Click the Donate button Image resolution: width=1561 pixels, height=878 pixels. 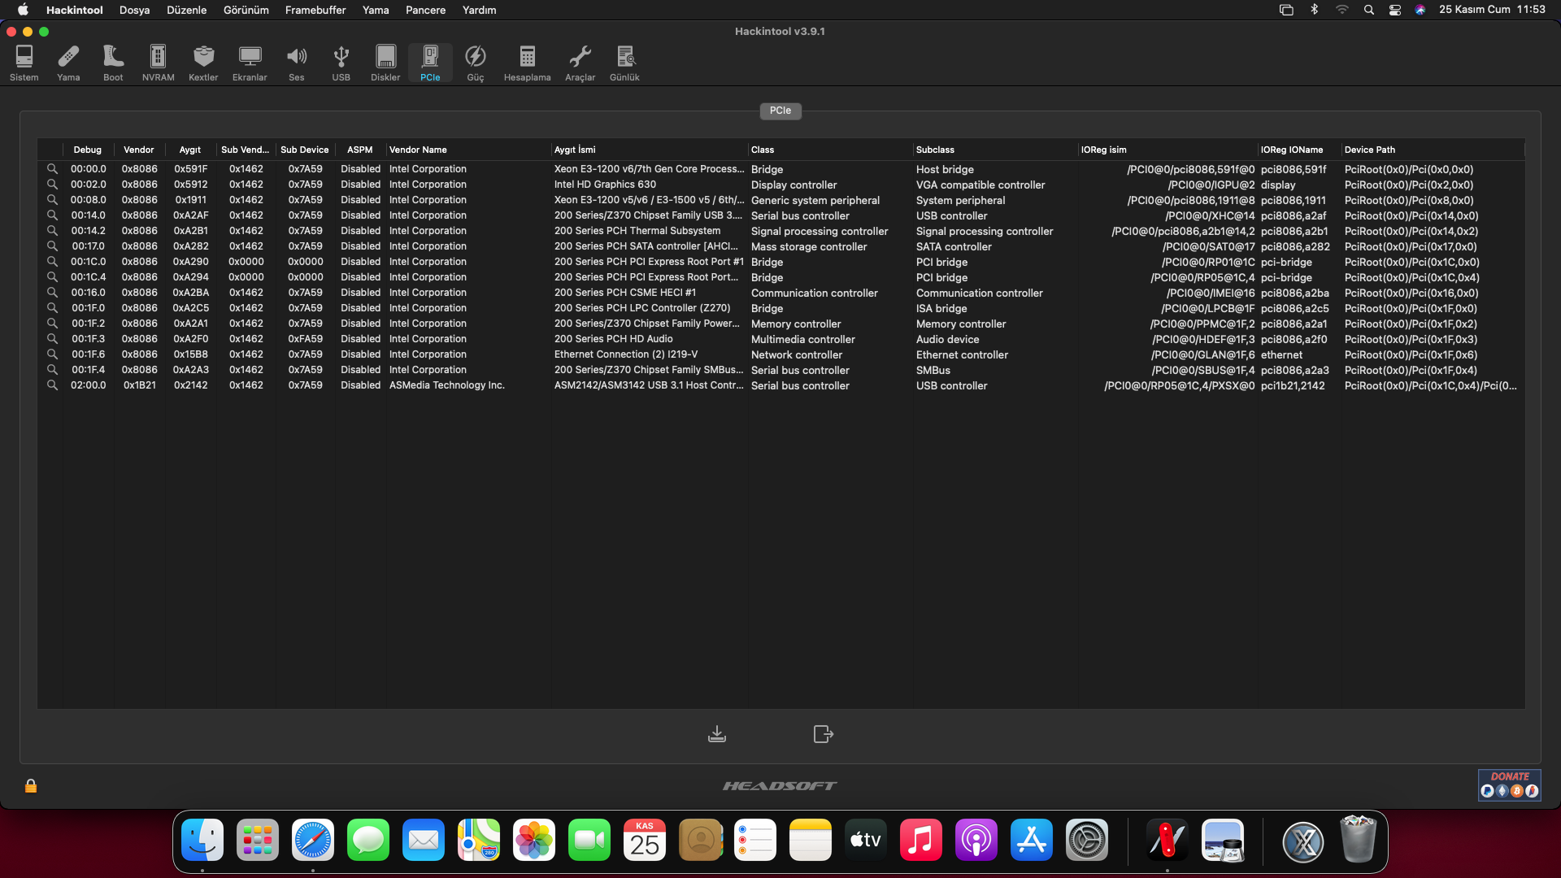pyautogui.click(x=1509, y=785)
